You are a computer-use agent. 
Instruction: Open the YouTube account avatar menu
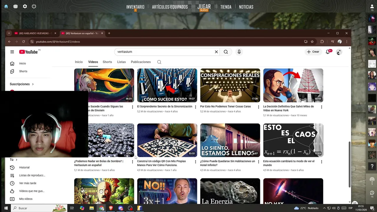[339, 52]
